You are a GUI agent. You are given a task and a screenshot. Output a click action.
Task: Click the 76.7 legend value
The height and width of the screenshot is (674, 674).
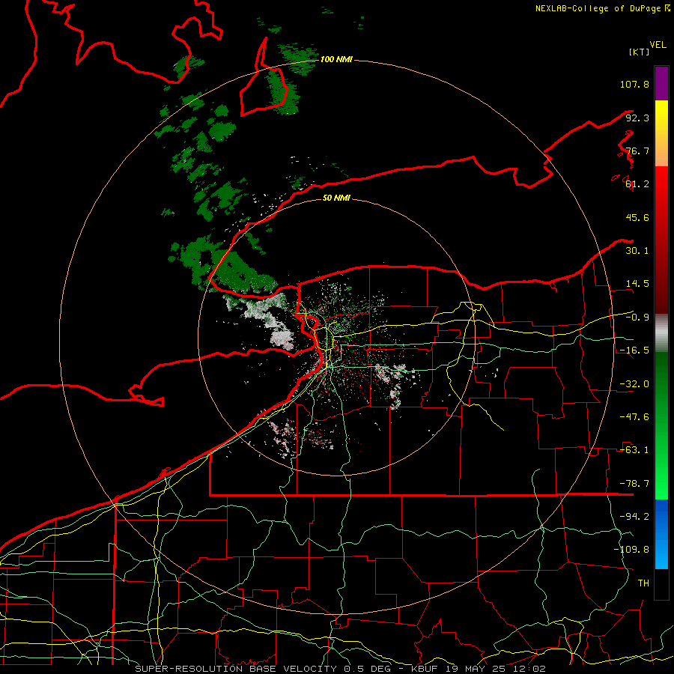click(x=637, y=151)
